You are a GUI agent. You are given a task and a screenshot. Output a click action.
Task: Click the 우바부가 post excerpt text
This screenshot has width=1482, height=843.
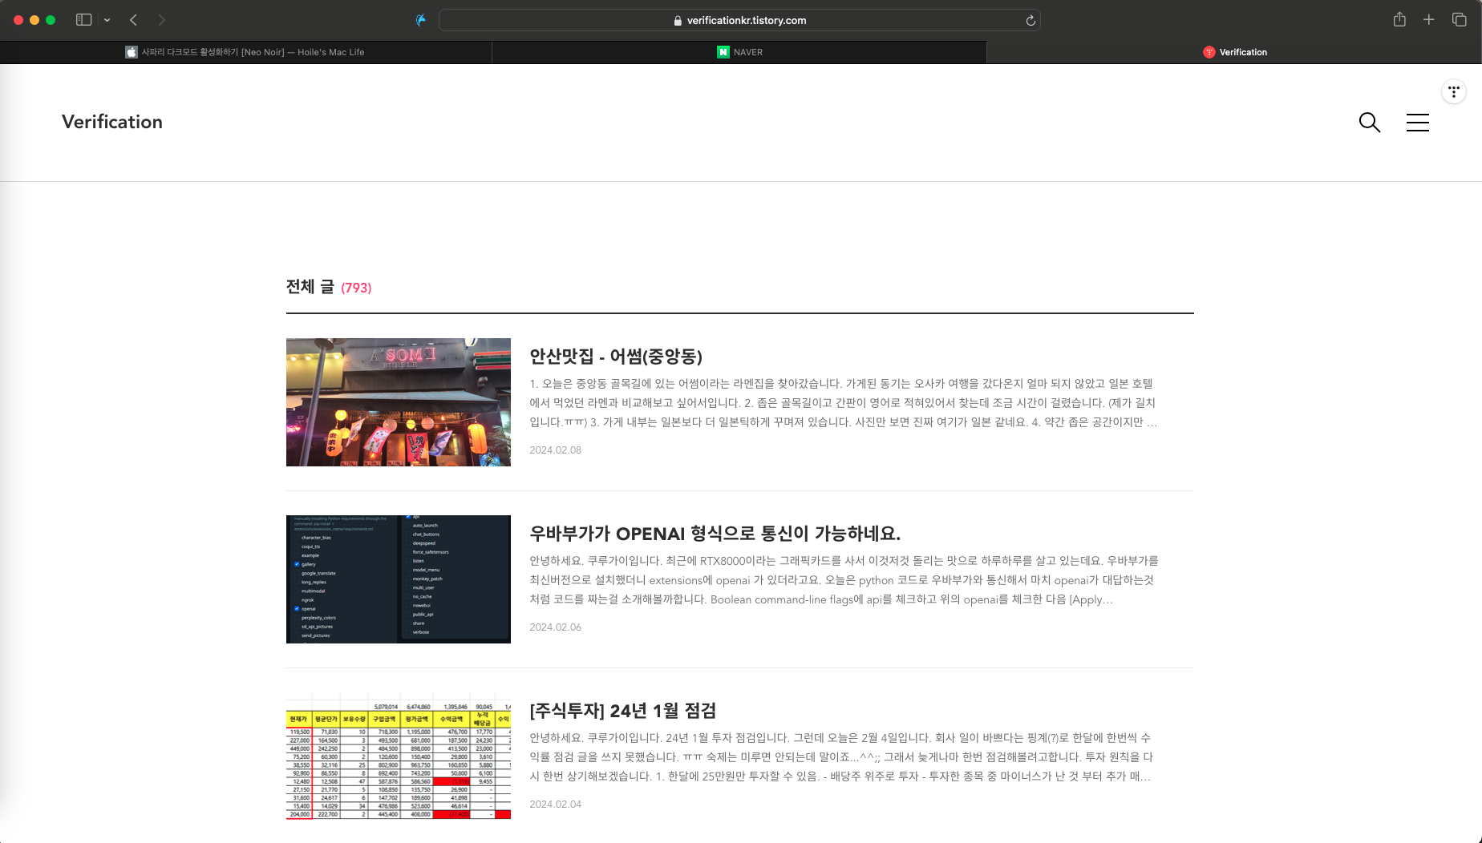[x=844, y=580]
